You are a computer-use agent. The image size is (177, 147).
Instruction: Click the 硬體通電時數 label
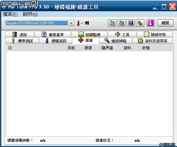pos(20,140)
